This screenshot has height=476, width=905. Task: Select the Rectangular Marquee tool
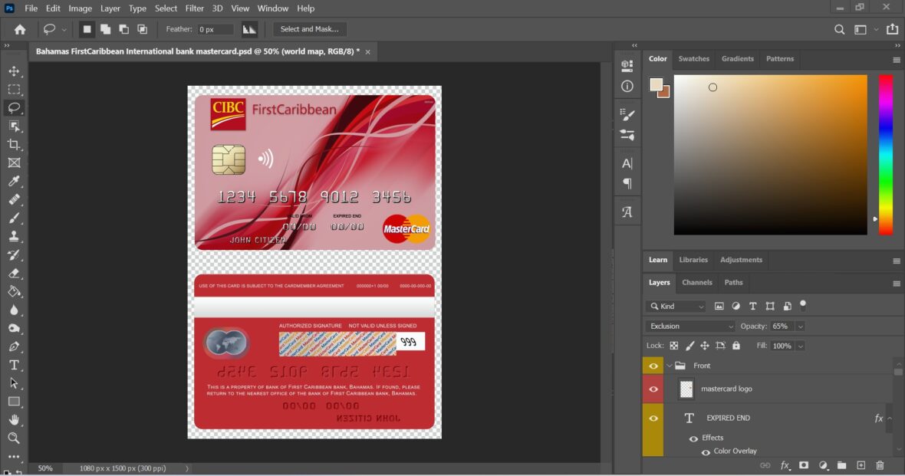pos(14,90)
